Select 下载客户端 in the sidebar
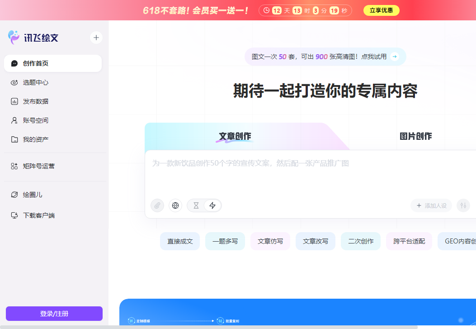Screen dimensions: 476x329 (x=53, y=215)
